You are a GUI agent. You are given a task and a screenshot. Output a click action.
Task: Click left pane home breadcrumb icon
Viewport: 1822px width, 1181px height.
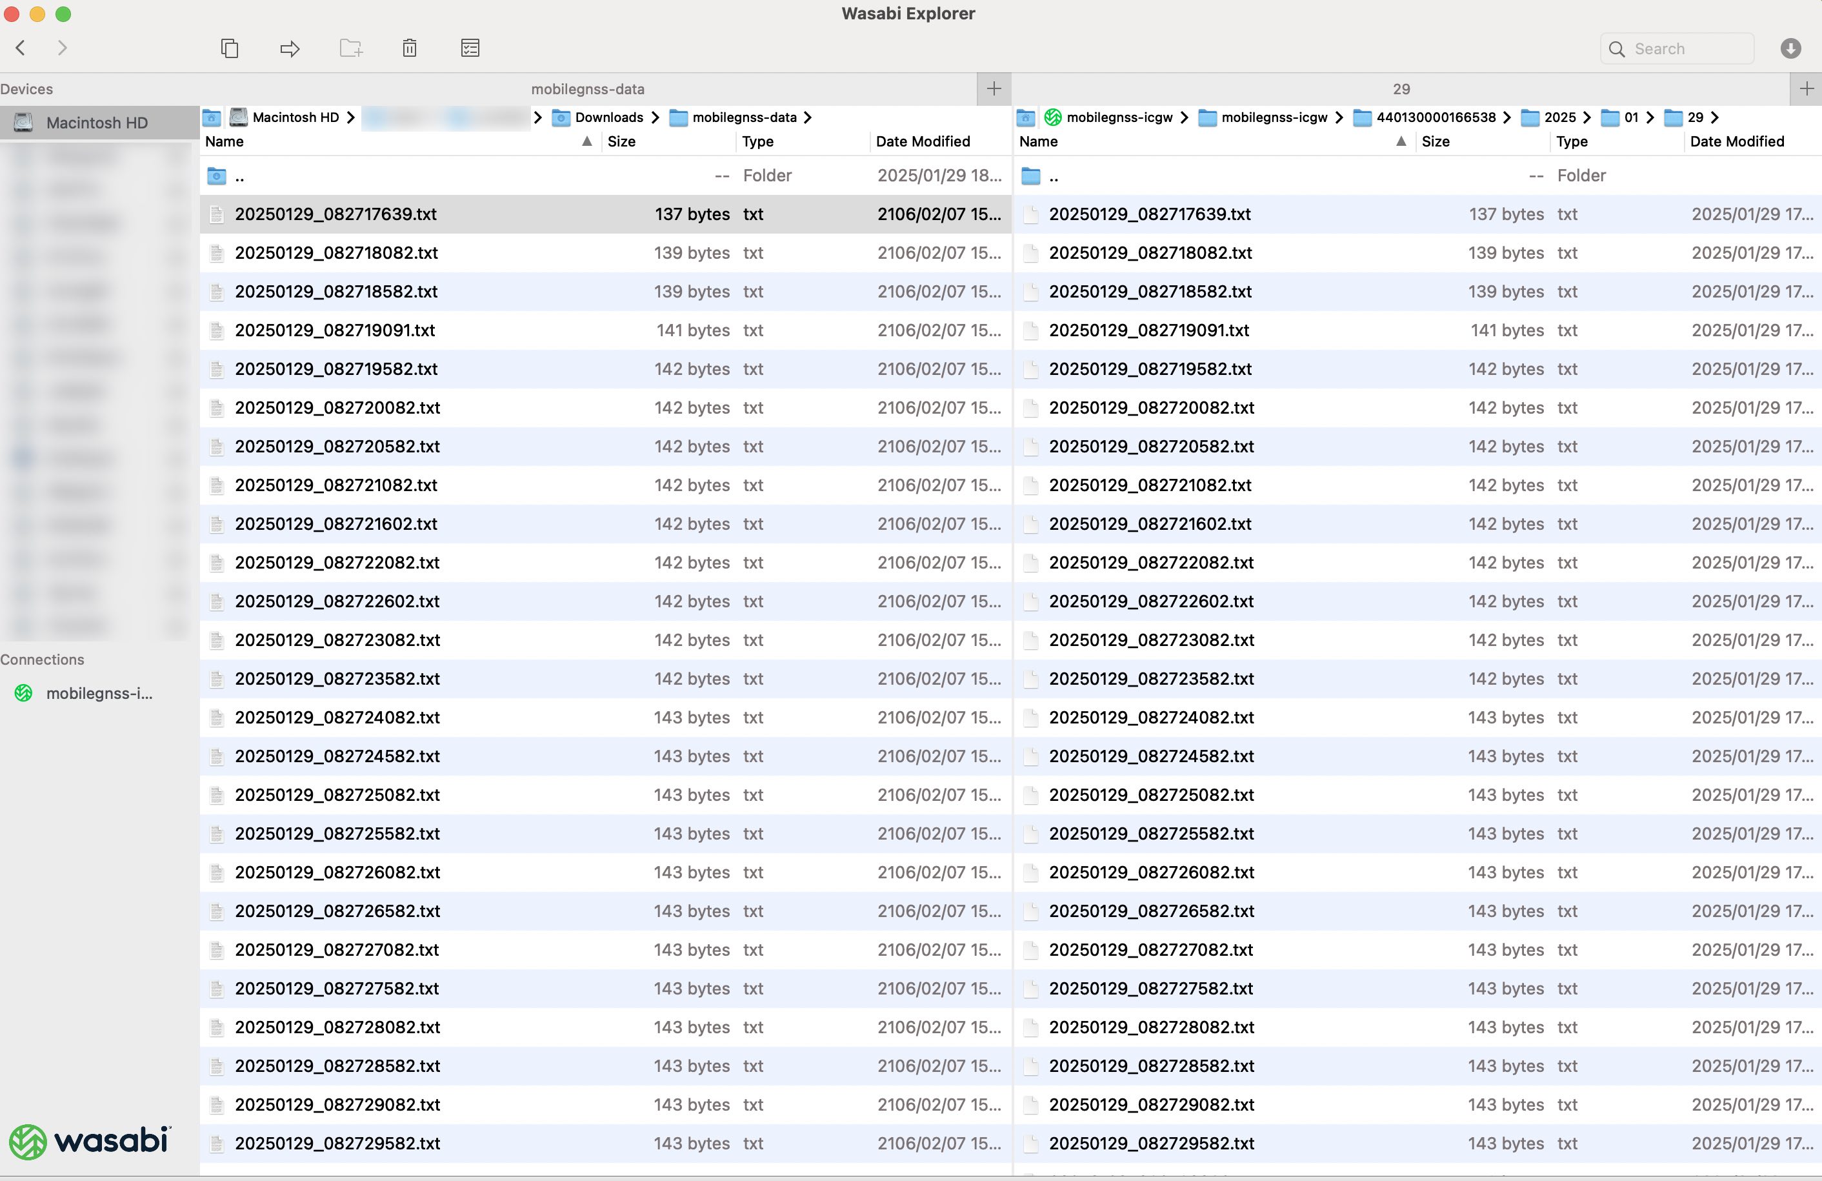point(212,117)
